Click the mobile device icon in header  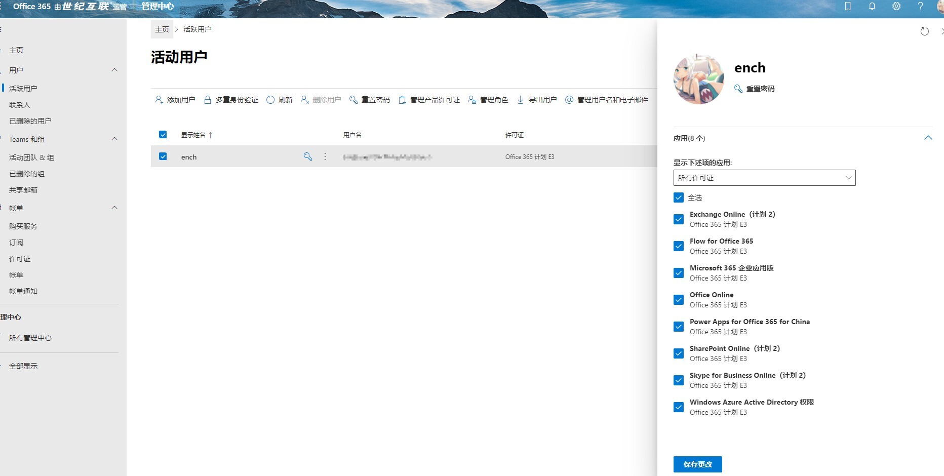[848, 7]
